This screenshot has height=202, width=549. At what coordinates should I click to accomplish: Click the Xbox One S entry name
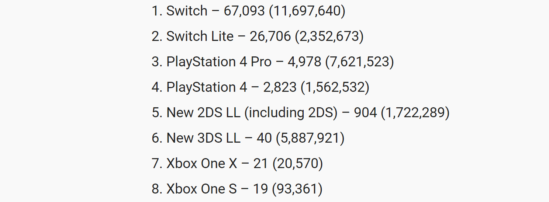[x=201, y=189]
